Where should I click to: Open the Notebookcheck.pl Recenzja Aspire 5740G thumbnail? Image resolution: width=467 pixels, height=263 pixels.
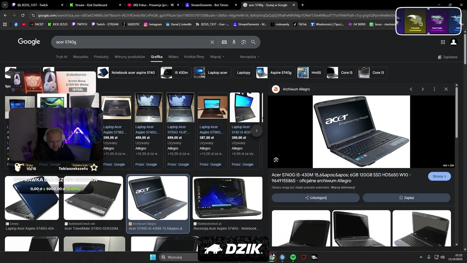point(228,198)
